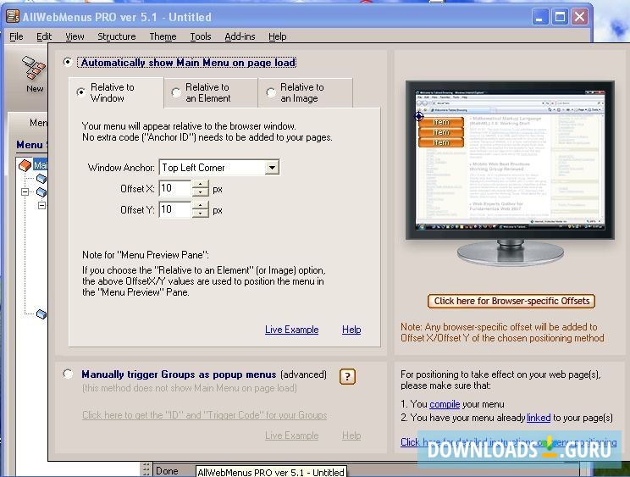Open the Window Anchor dropdown

click(272, 168)
